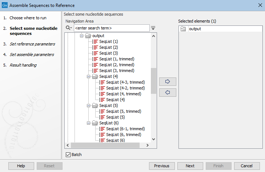Add selection using right arrow button
The width and height of the screenshot is (265, 172).
tap(168, 81)
